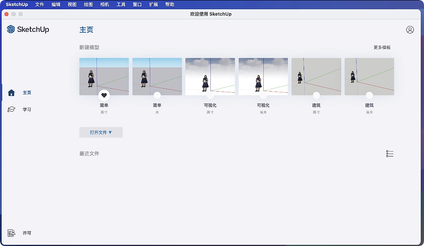Click the 更多模板 link
The image size is (424, 246).
pyautogui.click(x=382, y=48)
